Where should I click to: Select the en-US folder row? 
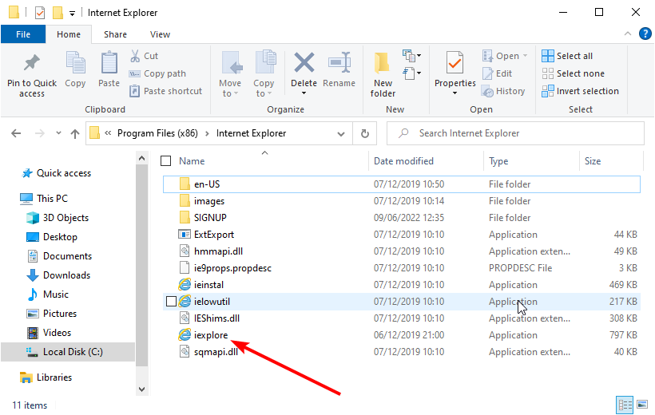point(402,184)
